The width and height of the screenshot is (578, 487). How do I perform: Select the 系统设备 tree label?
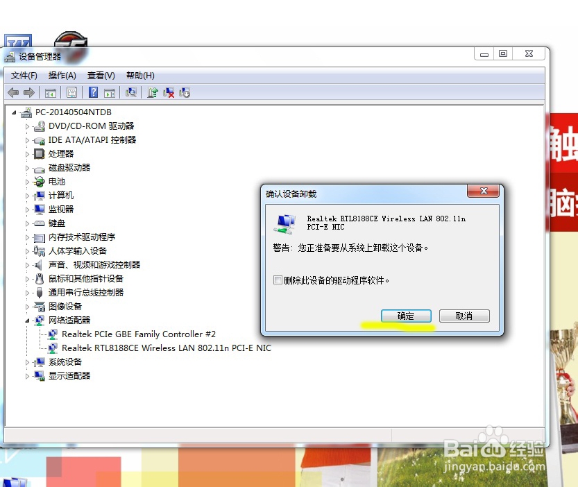pyautogui.click(x=65, y=362)
